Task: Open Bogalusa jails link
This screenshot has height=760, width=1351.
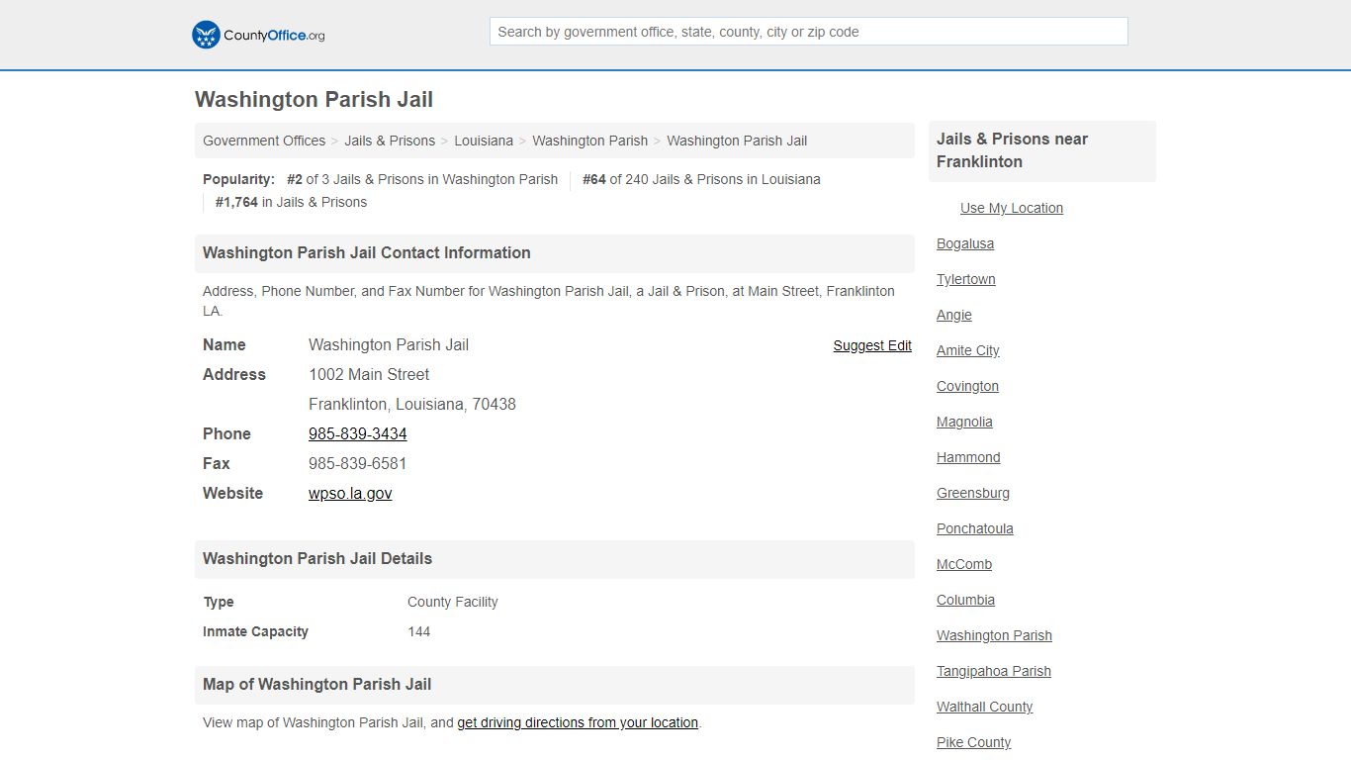Action: pos(965,243)
